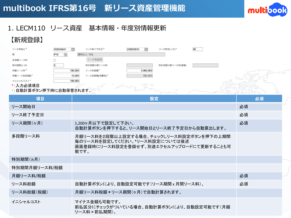Select the 月額リース料/税額 table cell
Image resolution: width=291 pixels, height=218 pixels.
coord(40,176)
